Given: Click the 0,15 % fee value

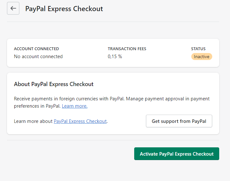Looking at the screenshot, I should (115, 57).
